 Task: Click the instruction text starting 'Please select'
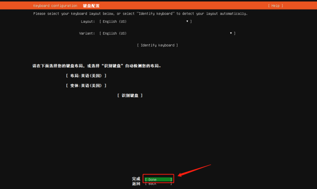pos(140,14)
